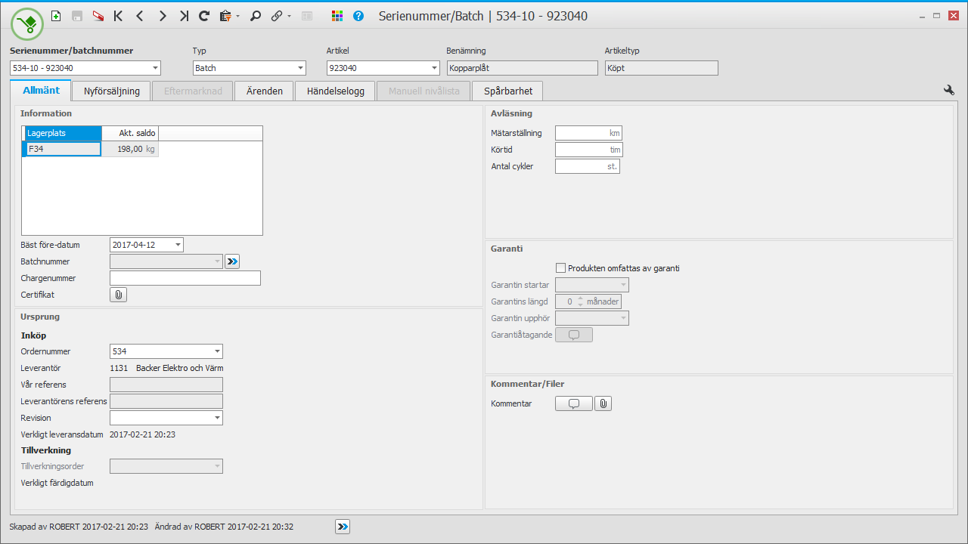This screenshot has height=544, width=968.
Task: Click supplier name Backer Elektro och Värm
Action: tap(179, 368)
